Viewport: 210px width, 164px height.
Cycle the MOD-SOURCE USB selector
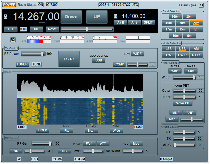coord(99,61)
